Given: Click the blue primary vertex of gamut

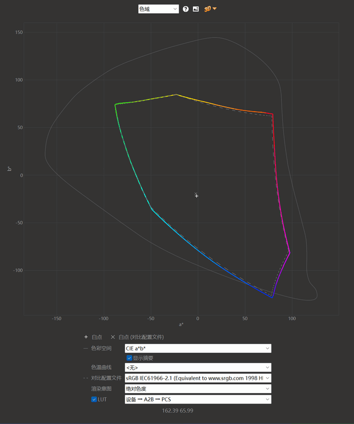Looking at the screenshot, I should point(272,297).
